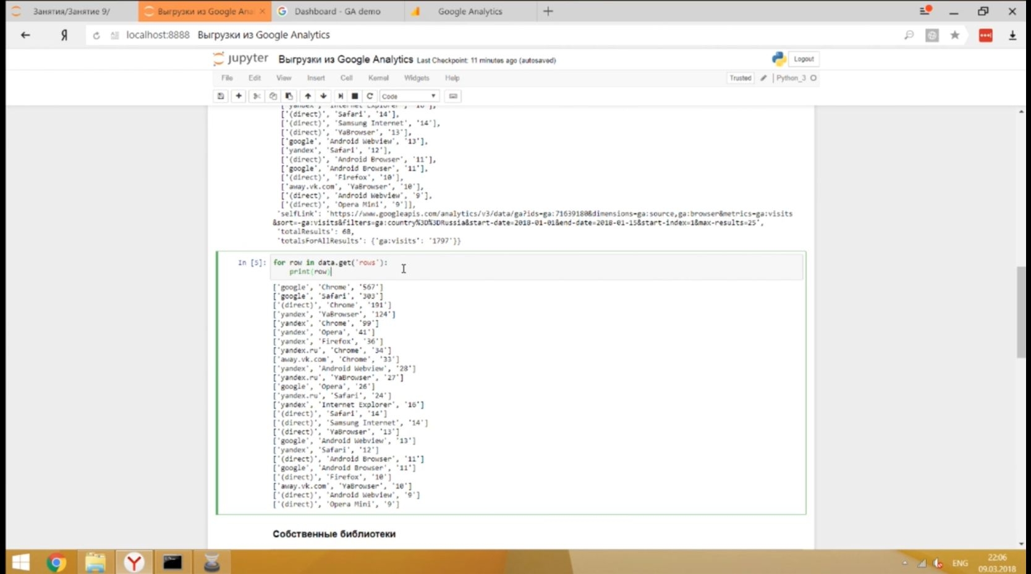Image resolution: width=1031 pixels, height=574 pixels.
Task: Run cell and select below icon
Action: [x=340, y=96]
